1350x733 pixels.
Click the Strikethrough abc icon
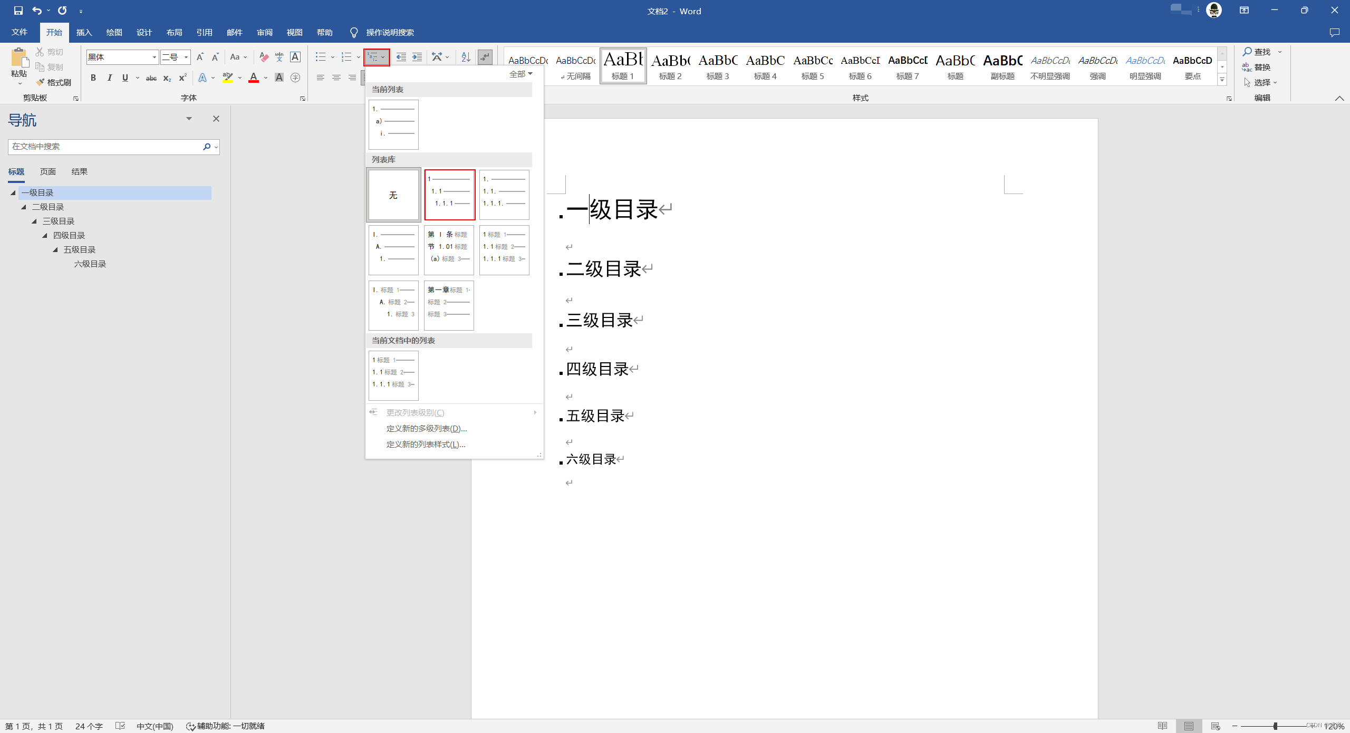151,78
